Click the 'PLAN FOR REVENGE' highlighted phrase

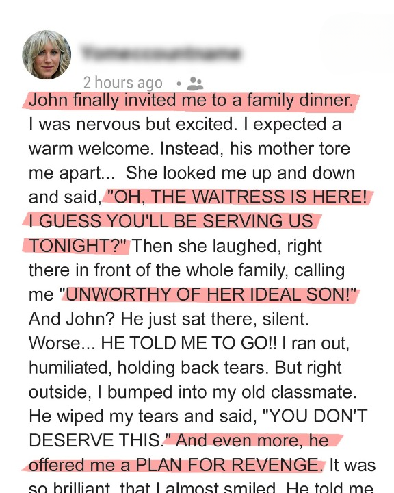tap(228, 465)
